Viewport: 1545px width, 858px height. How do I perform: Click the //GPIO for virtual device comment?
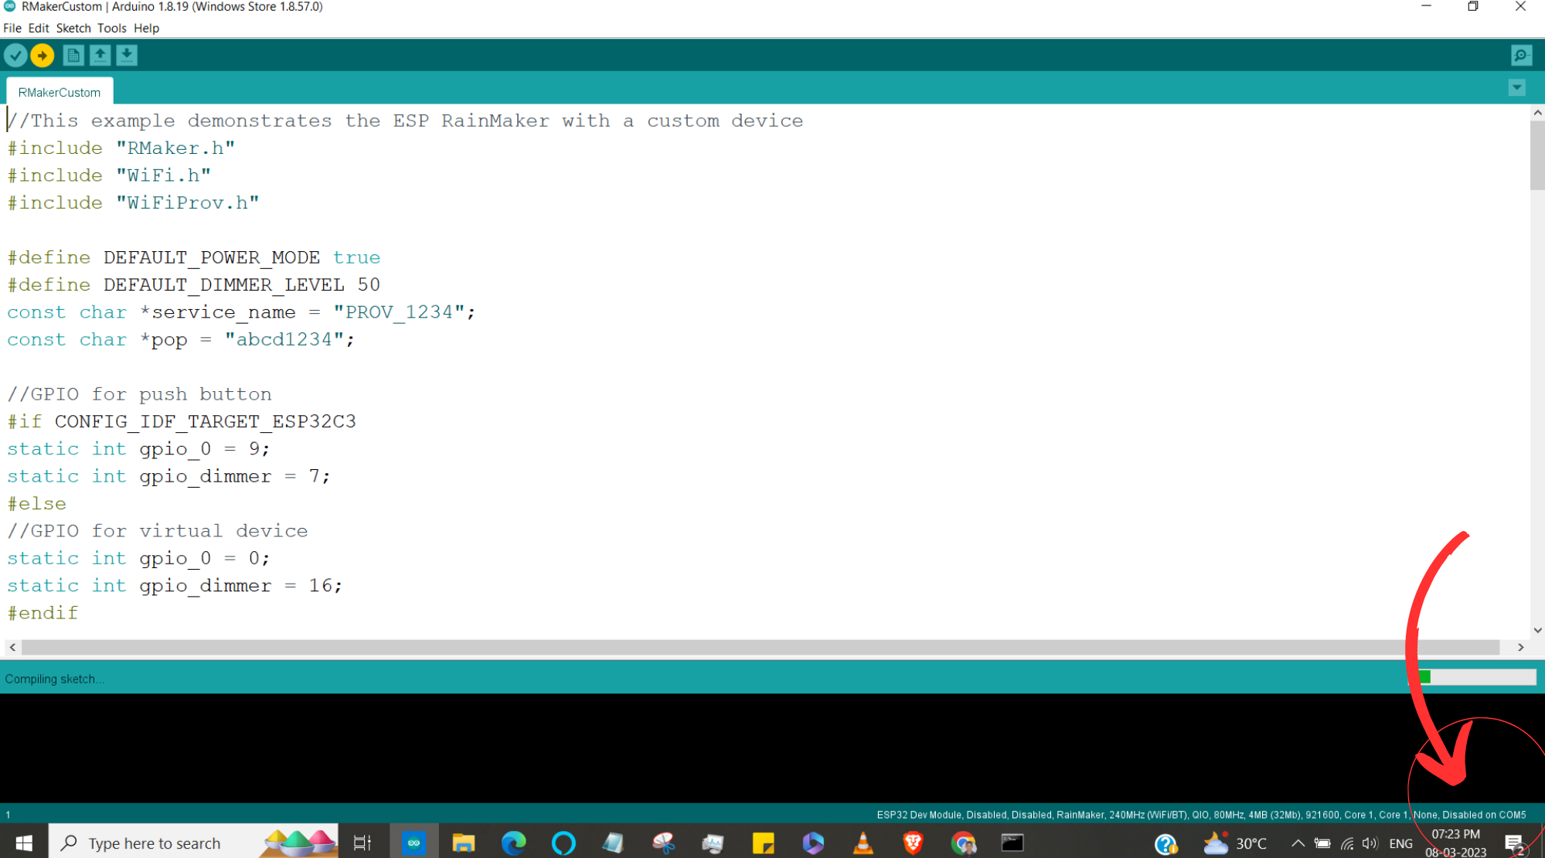pos(158,531)
